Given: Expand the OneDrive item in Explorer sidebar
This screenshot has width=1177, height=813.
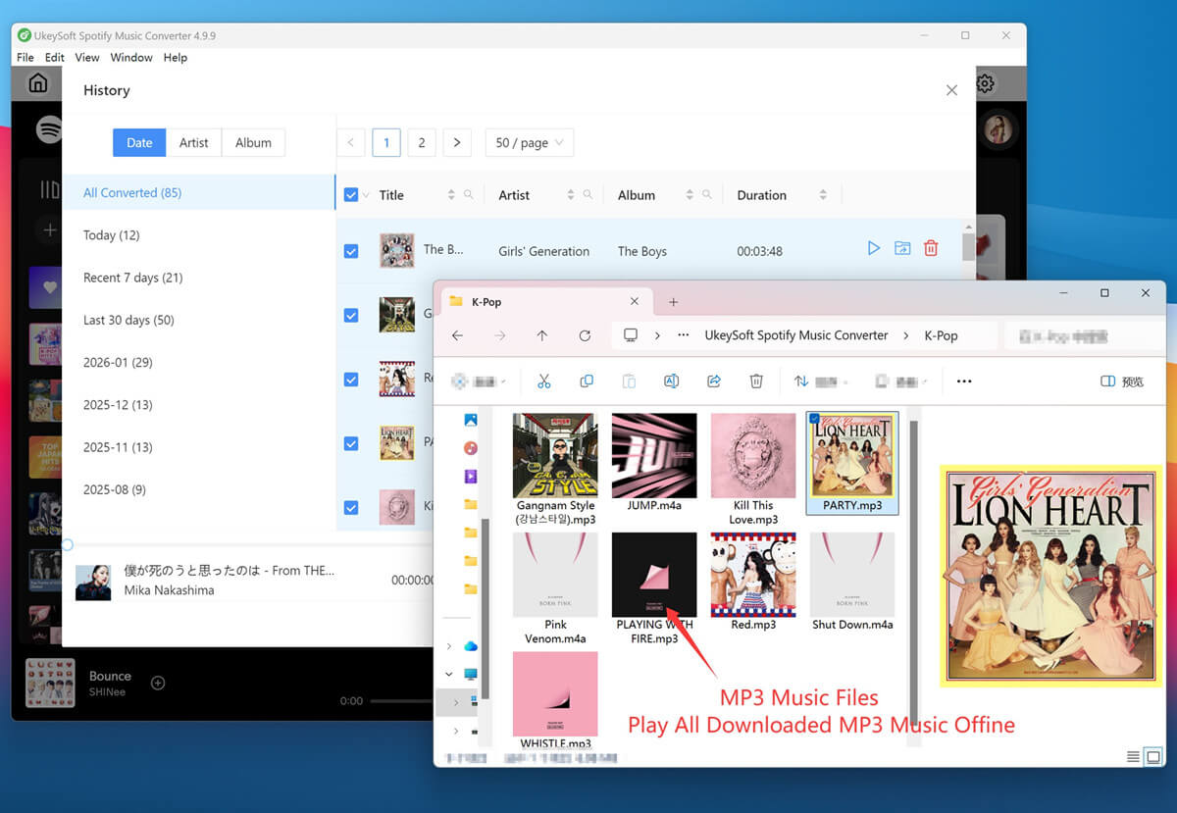Looking at the screenshot, I should tap(449, 646).
